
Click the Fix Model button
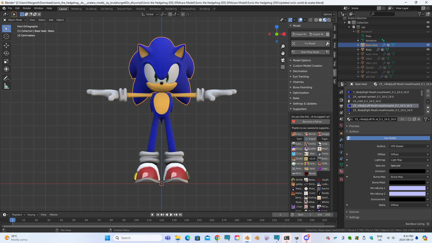click(x=310, y=43)
